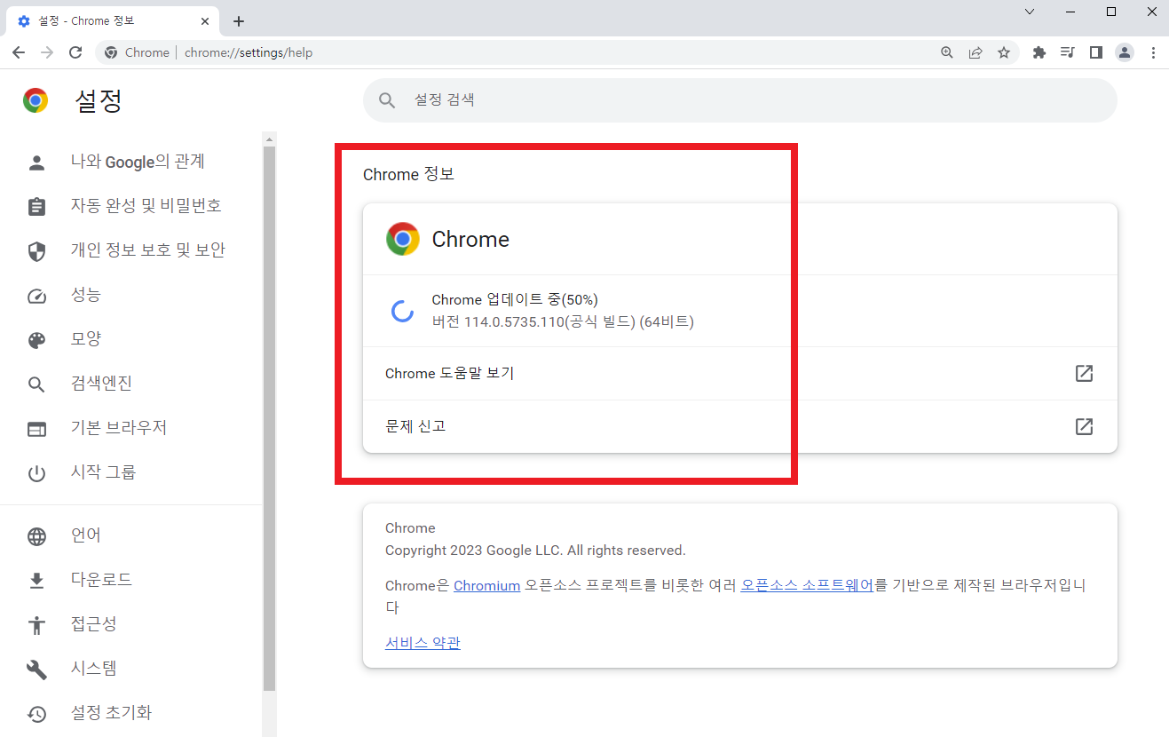Open the Extensions puzzle icon
The height and width of the screenshot is (737, 1169).
point(1039,52)
